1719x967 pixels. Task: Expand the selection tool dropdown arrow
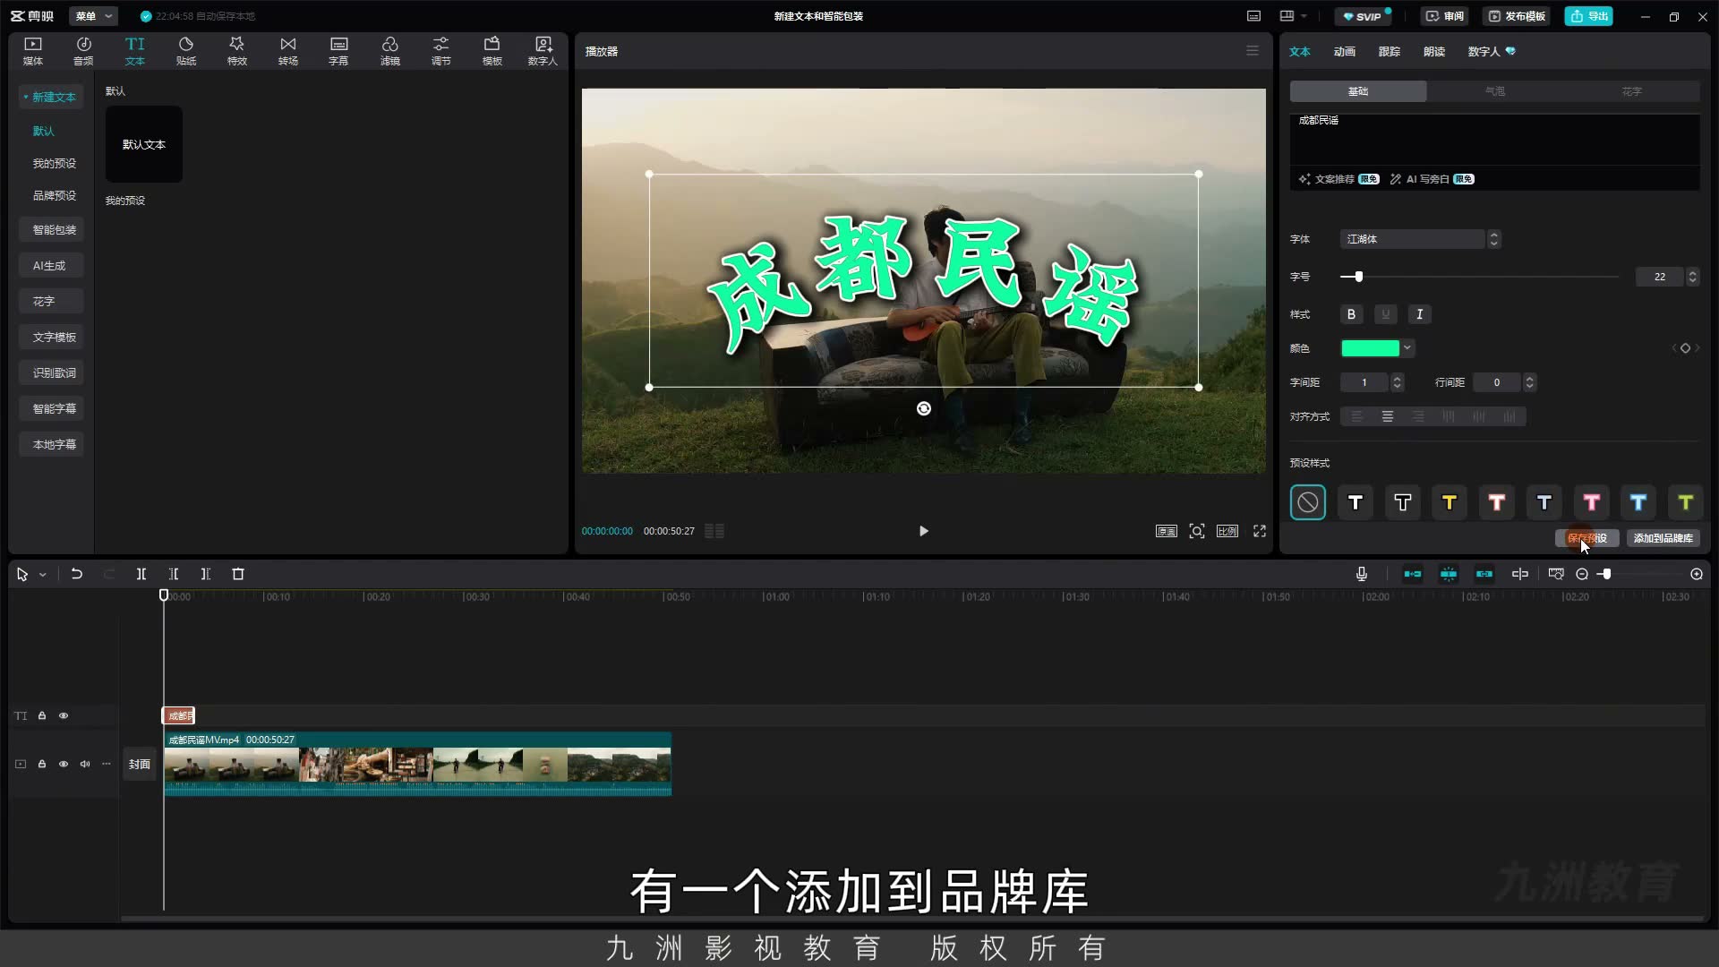pyautogui.click(x=42, y=575)
